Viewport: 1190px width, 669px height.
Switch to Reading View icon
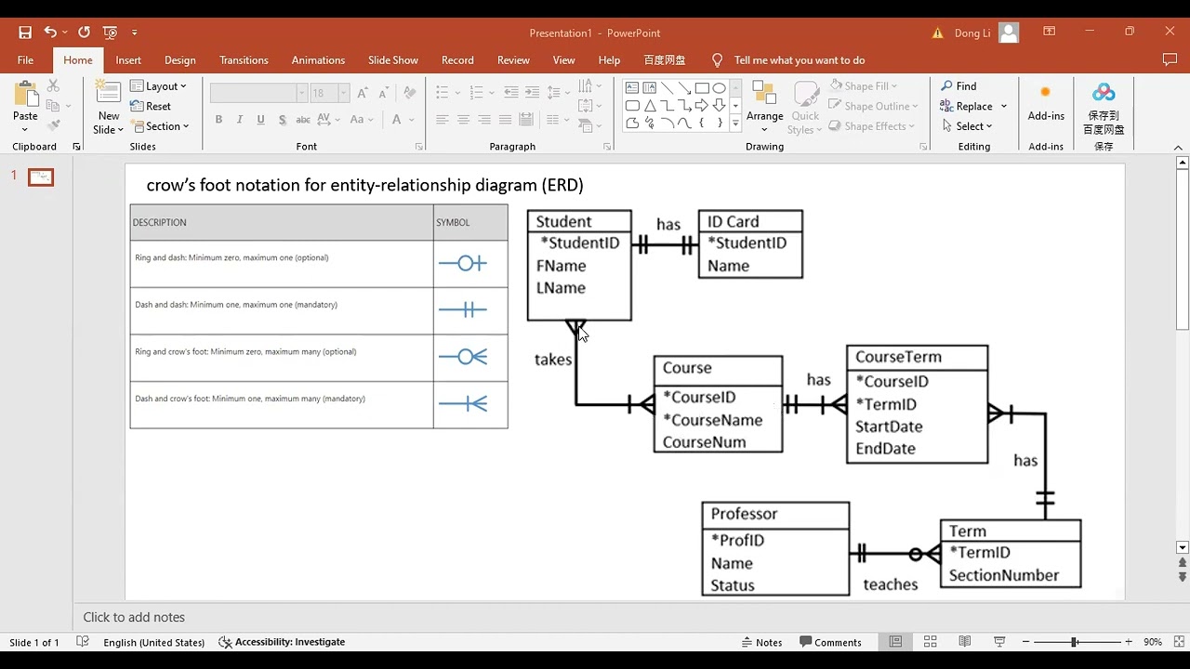pyautogui.click(x=965, y=642)
